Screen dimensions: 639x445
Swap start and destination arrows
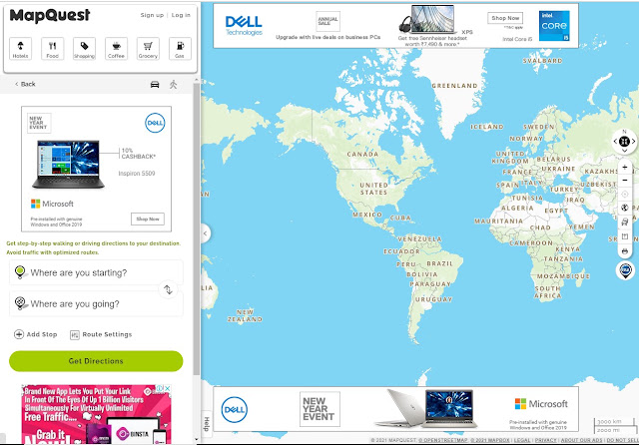(168, 289)
